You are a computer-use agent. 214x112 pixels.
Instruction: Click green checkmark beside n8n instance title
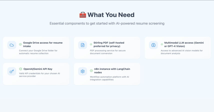click(91, 70)
